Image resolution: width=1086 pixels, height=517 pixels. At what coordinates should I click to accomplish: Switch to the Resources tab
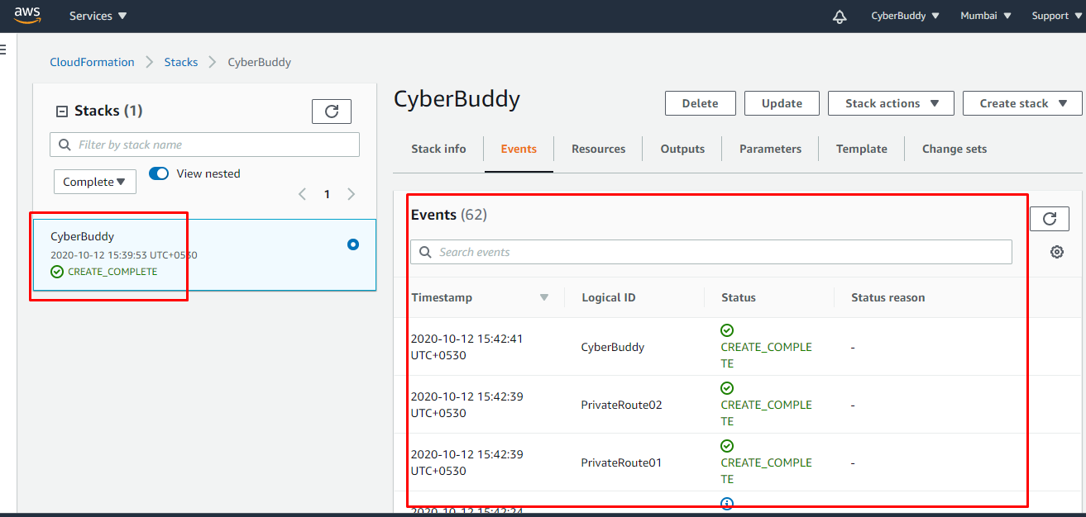coord(598,149)
